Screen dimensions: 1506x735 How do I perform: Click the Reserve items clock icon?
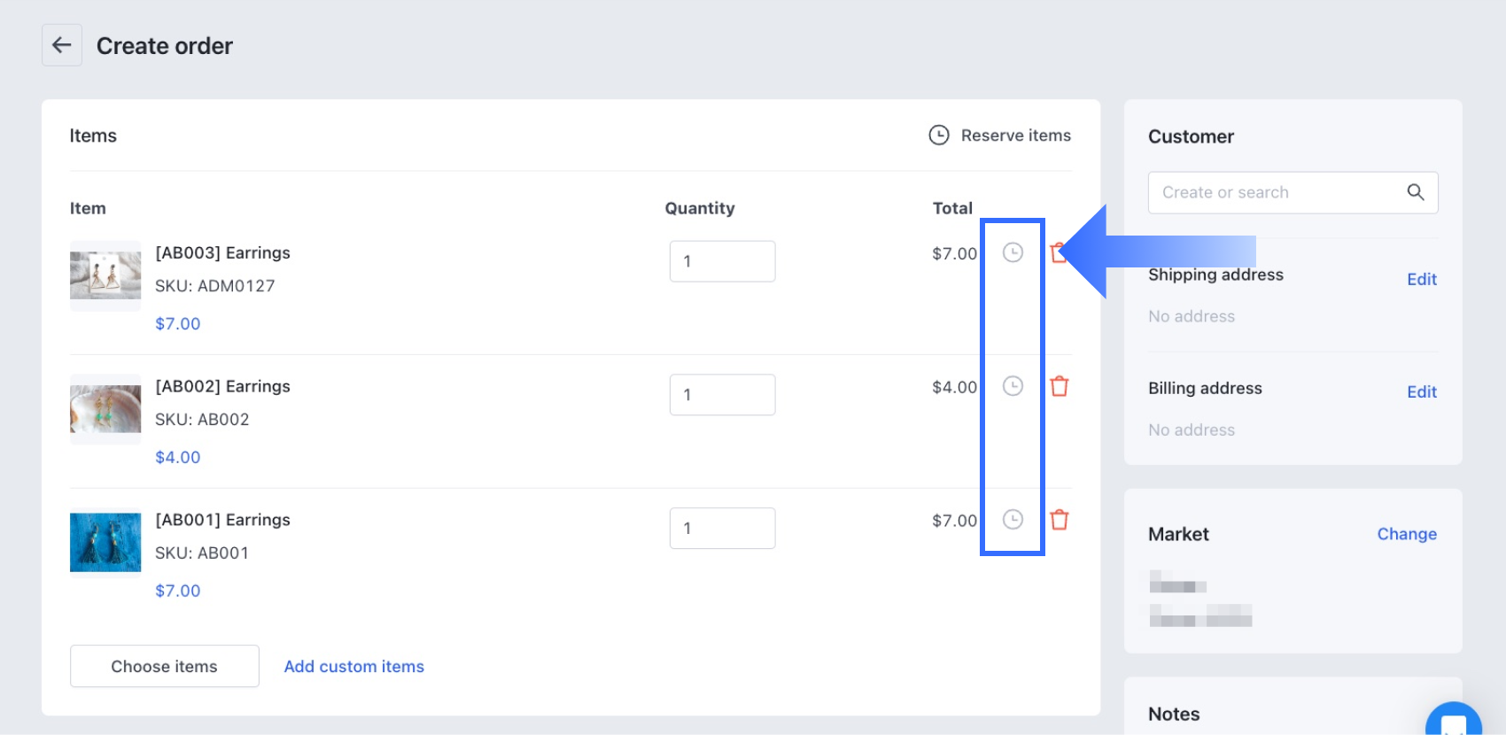(938, 135)
